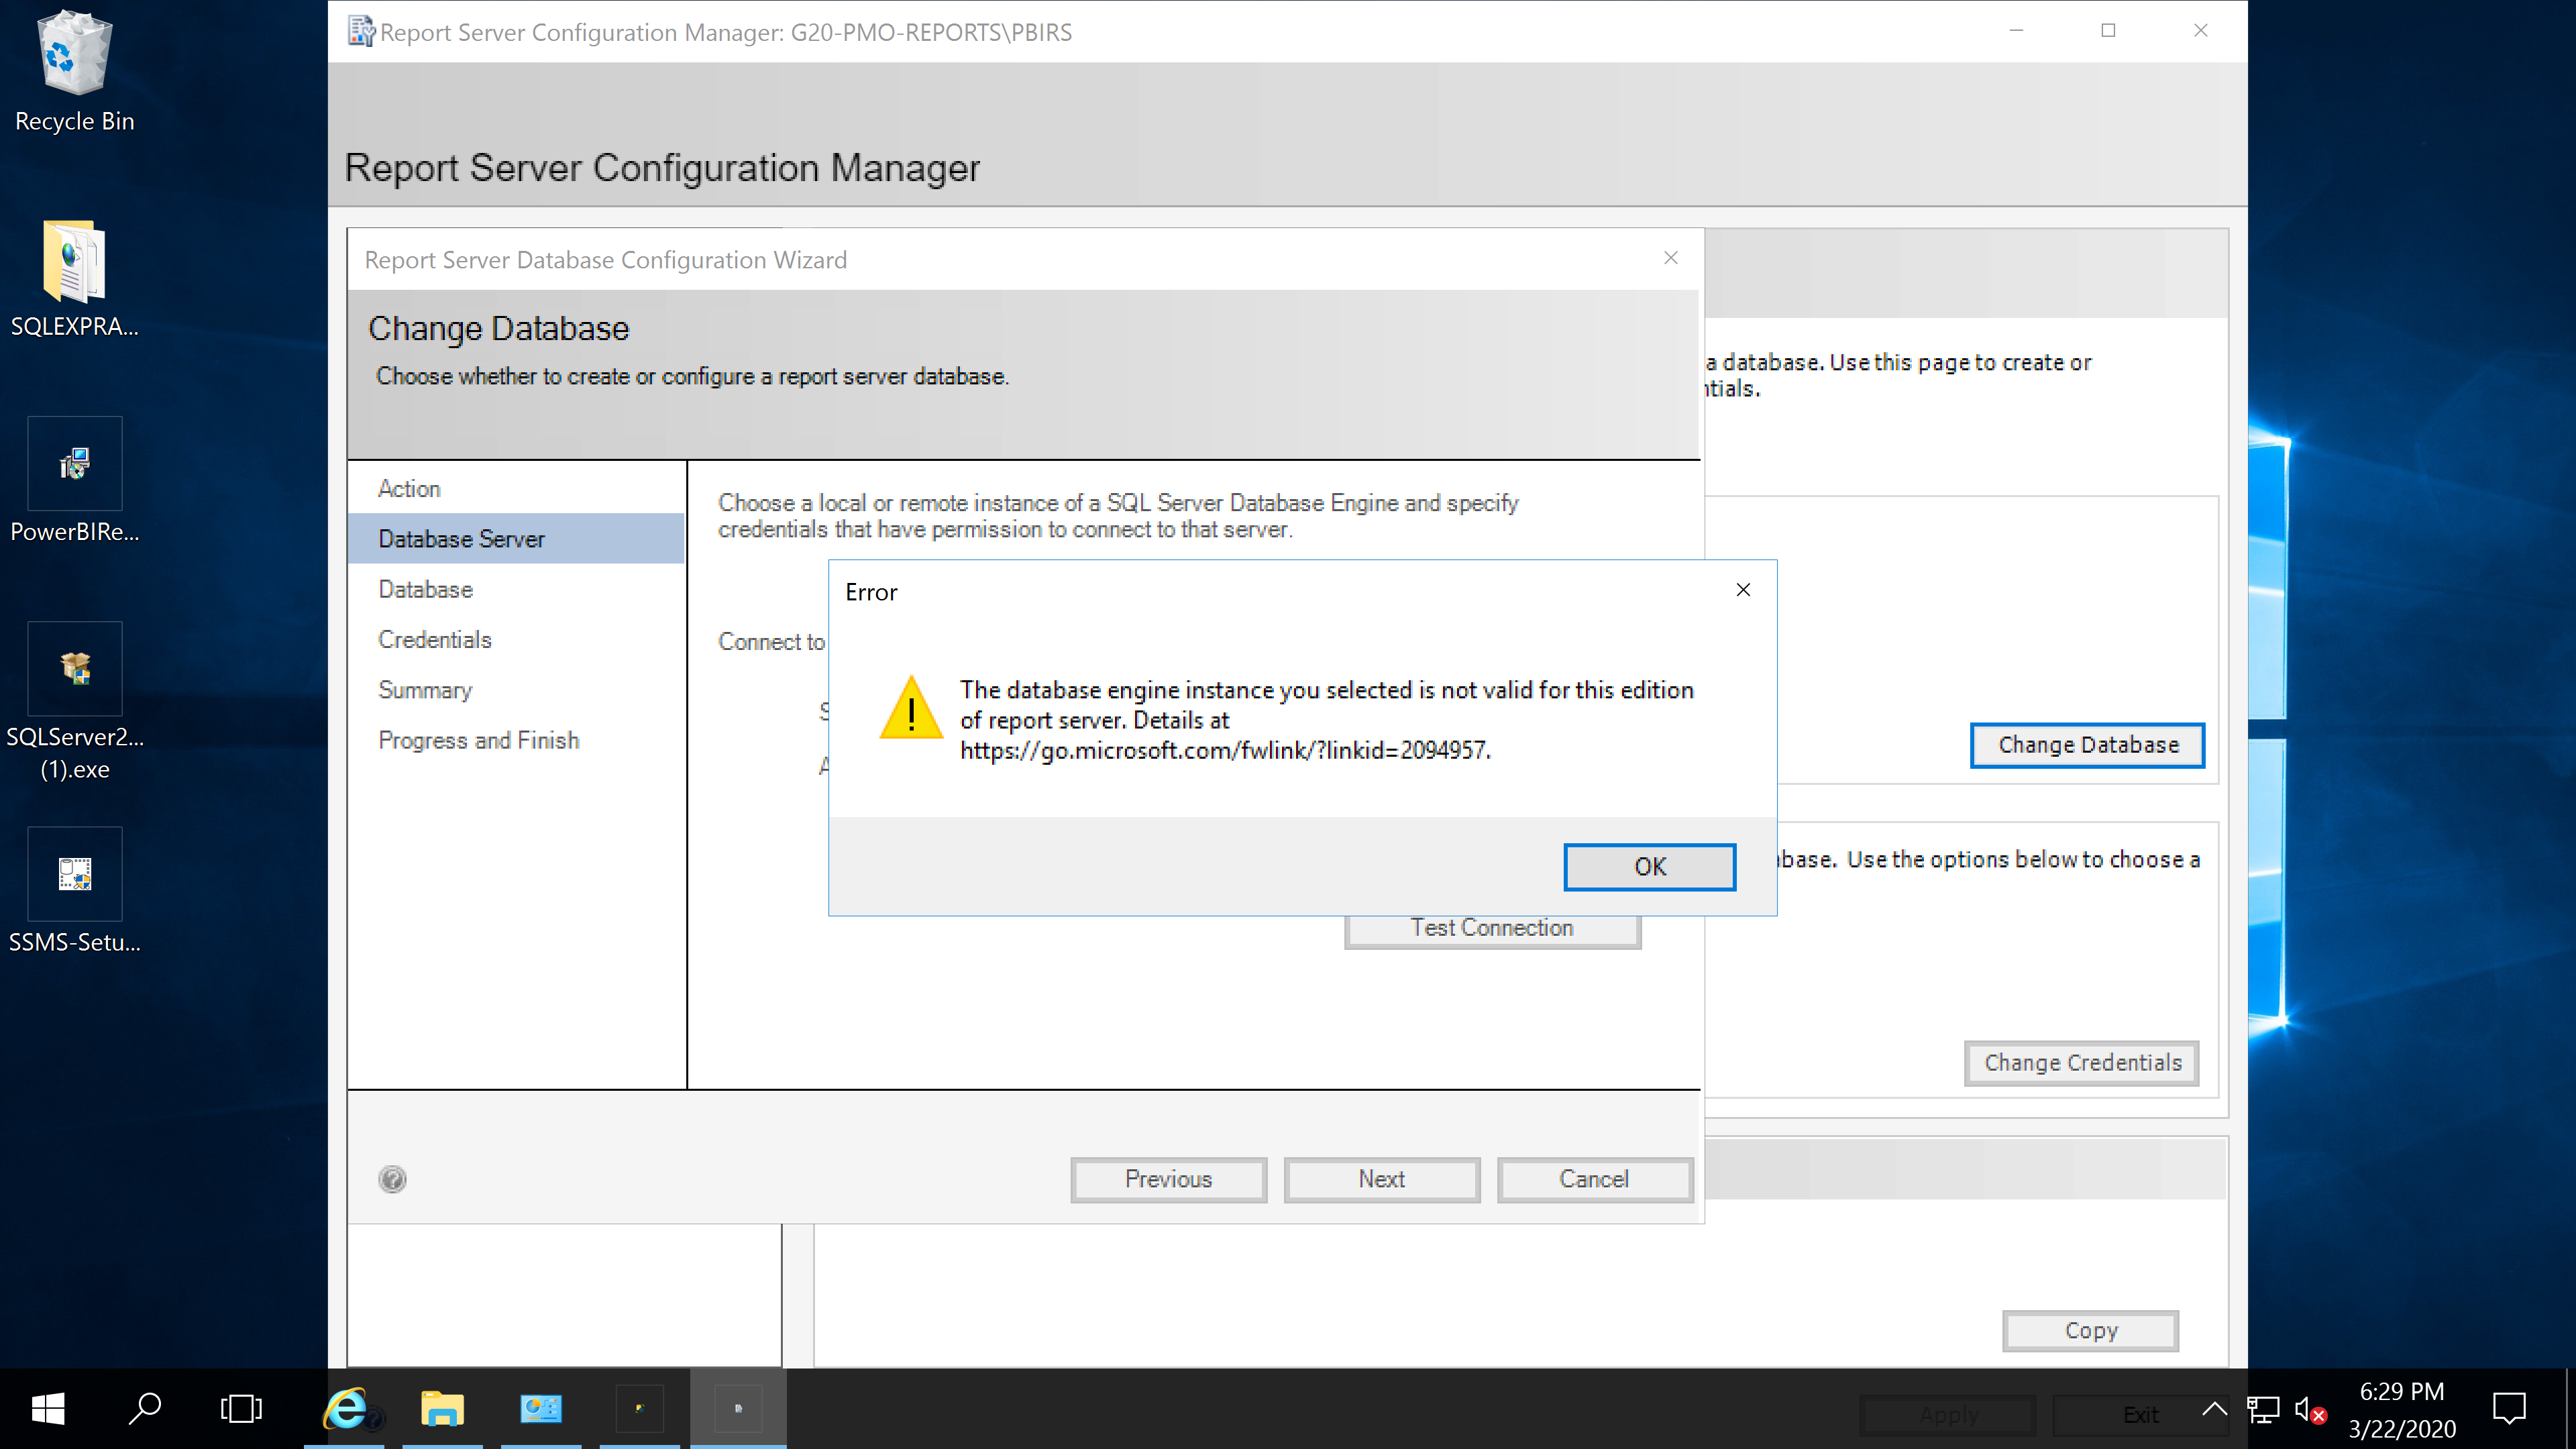Select the Database step in wizard

[425, 589]
